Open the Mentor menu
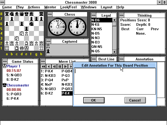The height and width of the screenshot is (125, 167). 50,7
